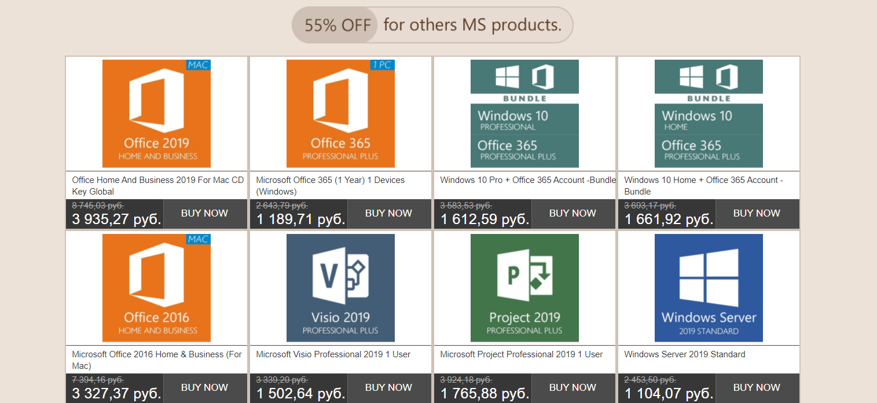Open the Microsoft Visio Professional 2019 title link
877x403 pixels.
point(333,354)
